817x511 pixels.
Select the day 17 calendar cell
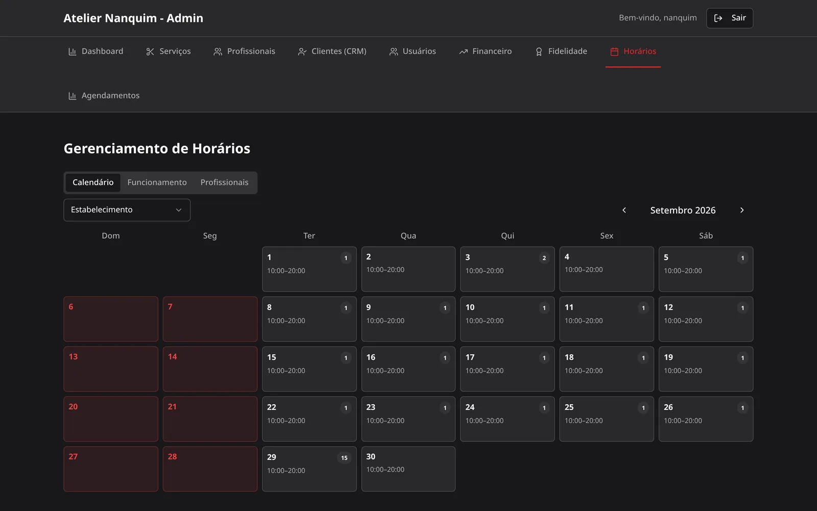[x=508, y=369]
